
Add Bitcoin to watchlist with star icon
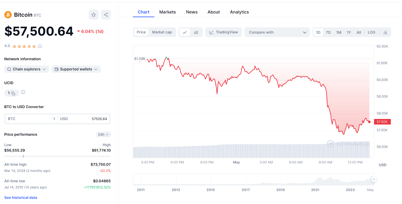(x=93, y=15)
